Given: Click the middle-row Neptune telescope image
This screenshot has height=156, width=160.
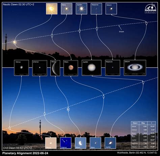Looking at the screenshot, I should (112, 68).
